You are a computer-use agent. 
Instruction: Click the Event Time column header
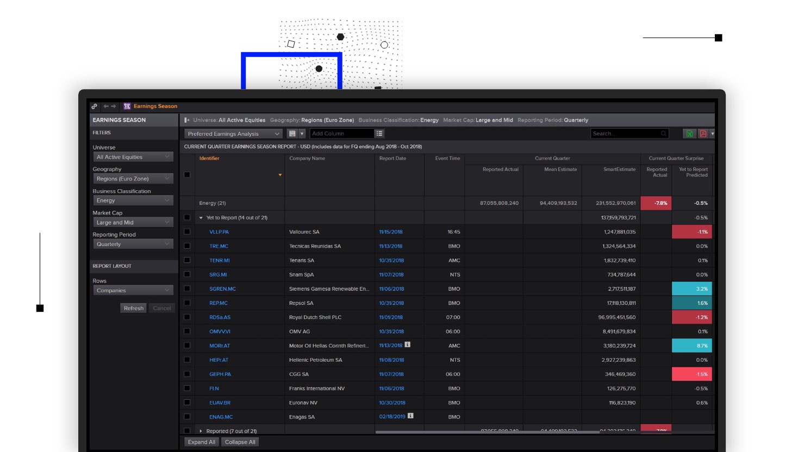click(x=447, y=159)
